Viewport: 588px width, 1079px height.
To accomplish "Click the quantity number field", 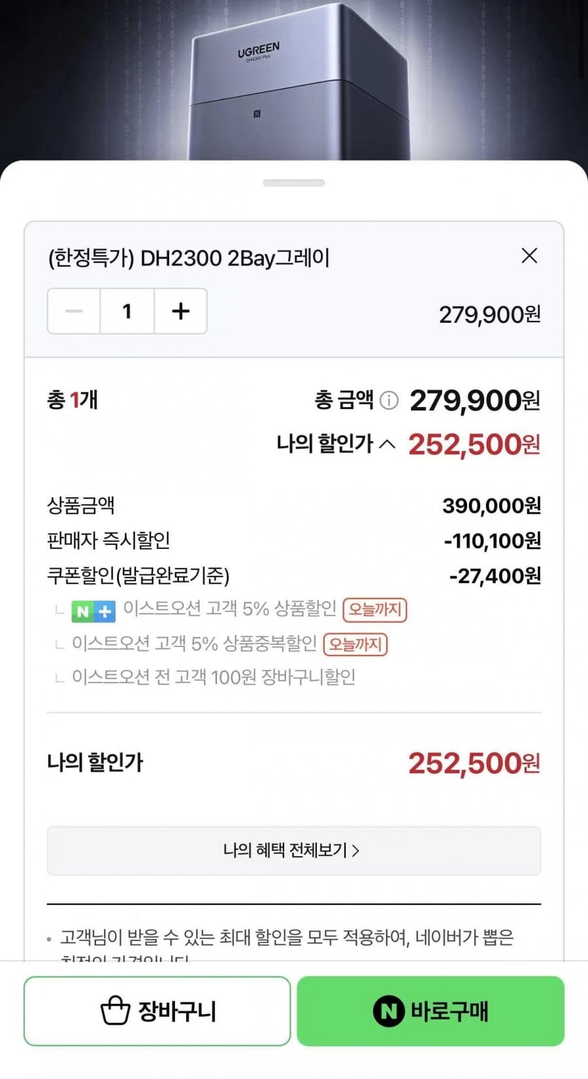I will click(127, 311).
